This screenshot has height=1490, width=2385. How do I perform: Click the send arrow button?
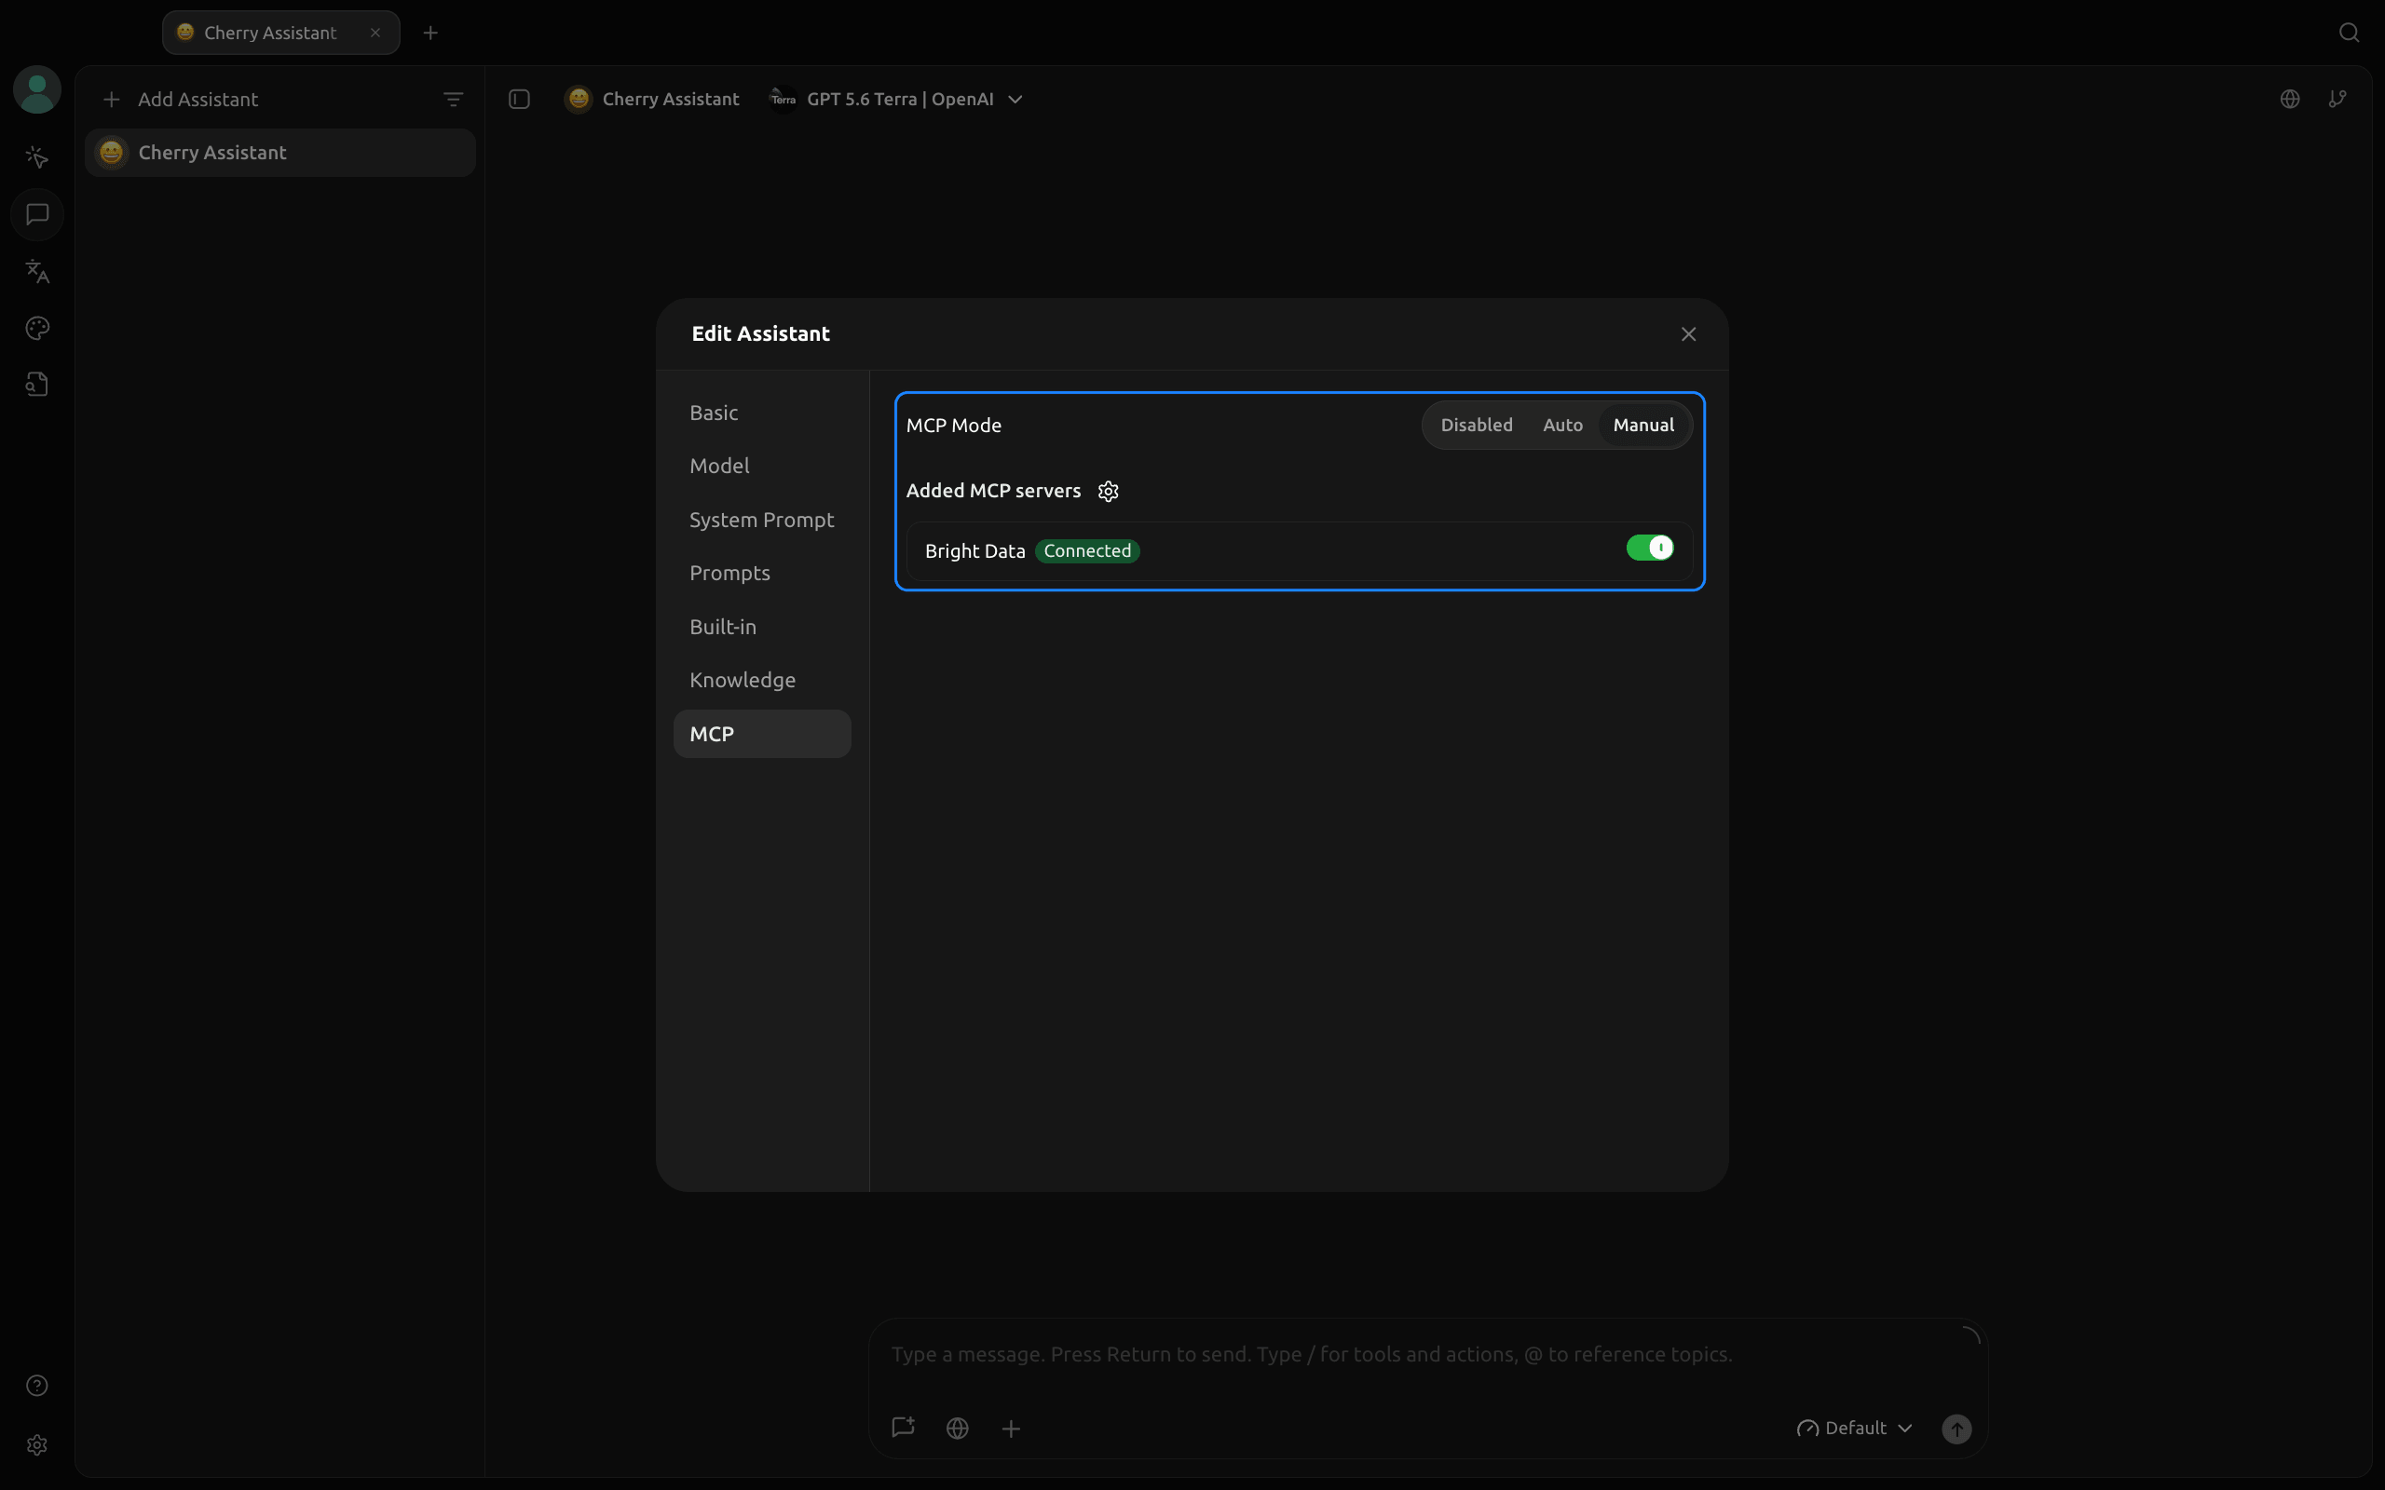pos(1957,1429)
